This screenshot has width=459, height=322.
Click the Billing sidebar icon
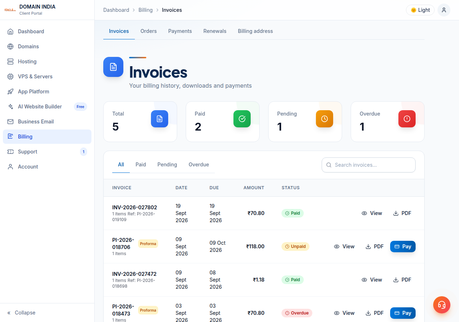coord(10,137)
